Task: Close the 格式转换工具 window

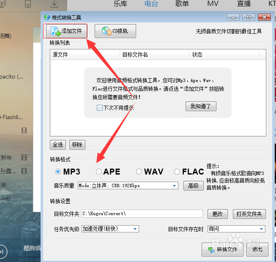Action: click(264, 17)
